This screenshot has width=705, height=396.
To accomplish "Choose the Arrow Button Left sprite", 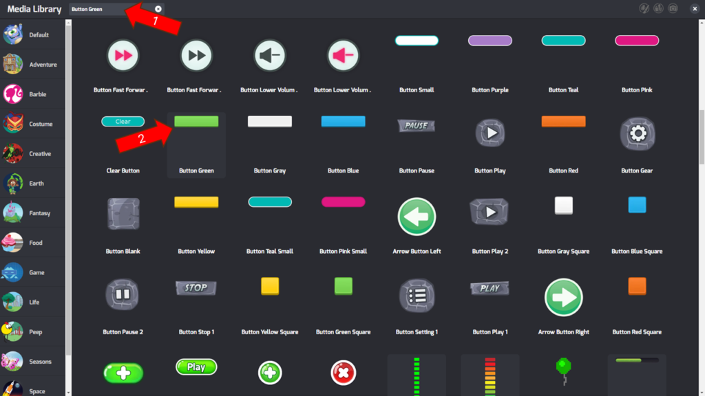I will coord(417,217).
